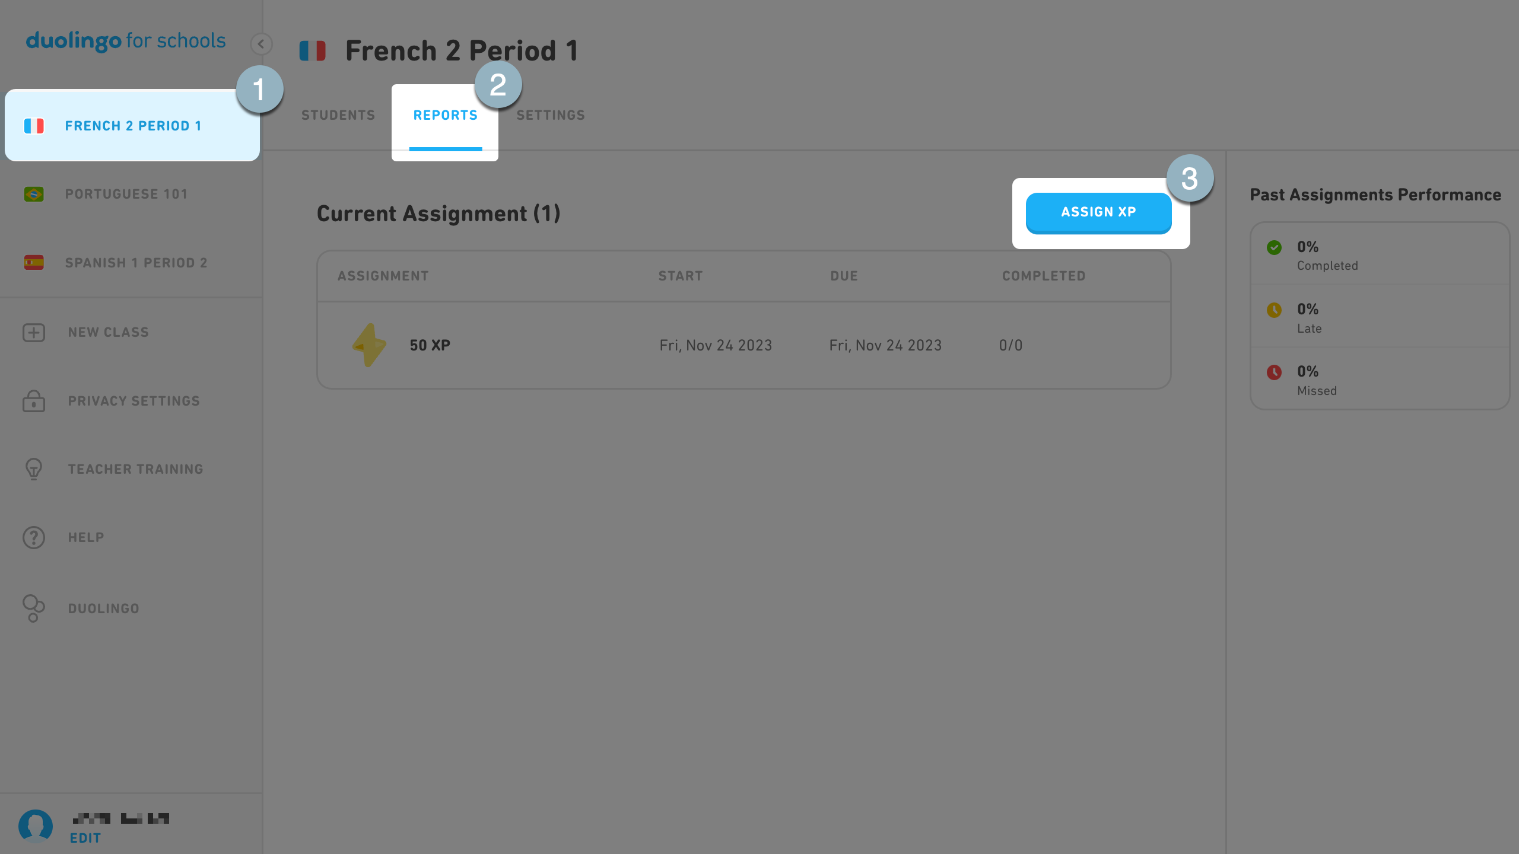Viewport: 1519px width, 854px height.
Task: Open Spanish 1 Period 2 class
Action: point(136,262)
